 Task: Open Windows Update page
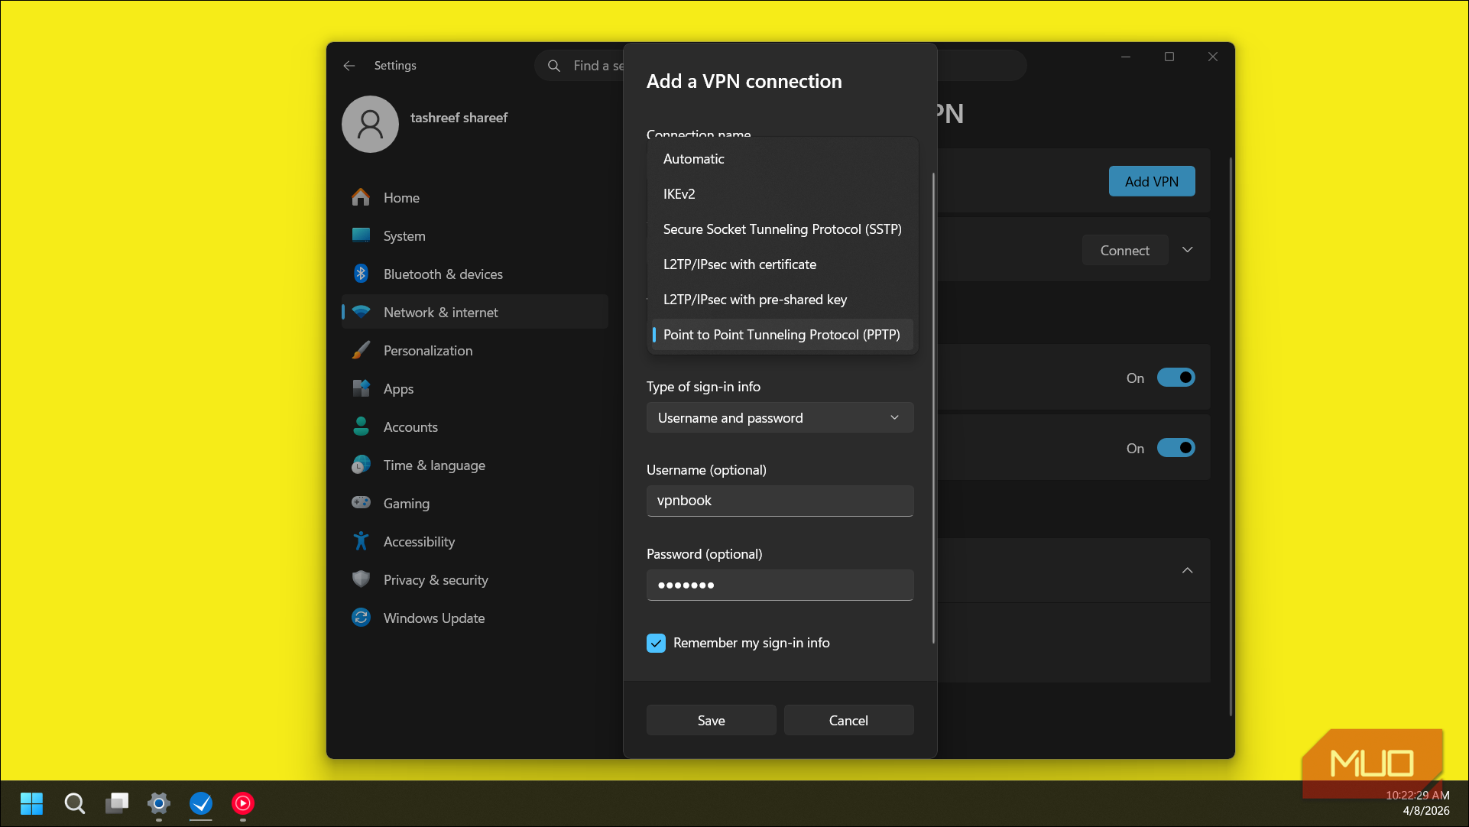474,618
